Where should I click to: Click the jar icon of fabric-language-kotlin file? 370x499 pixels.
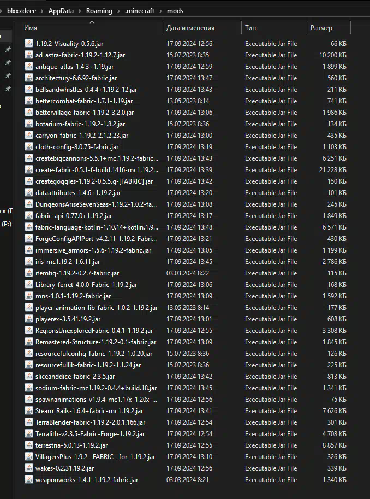(29, 227)
